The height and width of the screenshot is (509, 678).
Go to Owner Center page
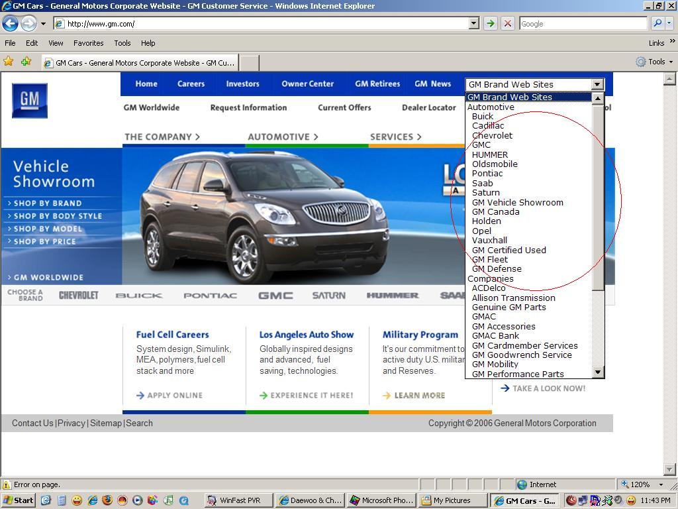307,84
